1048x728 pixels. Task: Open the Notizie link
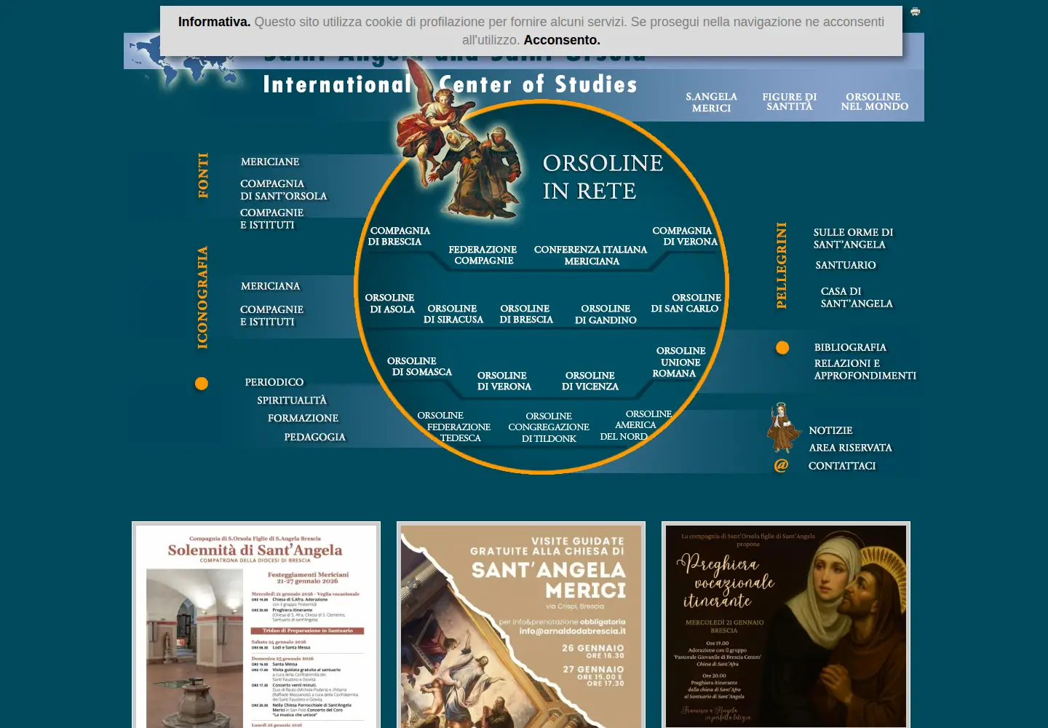(830, 430)
